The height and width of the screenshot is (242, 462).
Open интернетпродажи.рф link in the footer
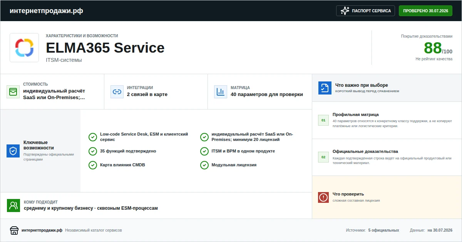coord(42,230)
